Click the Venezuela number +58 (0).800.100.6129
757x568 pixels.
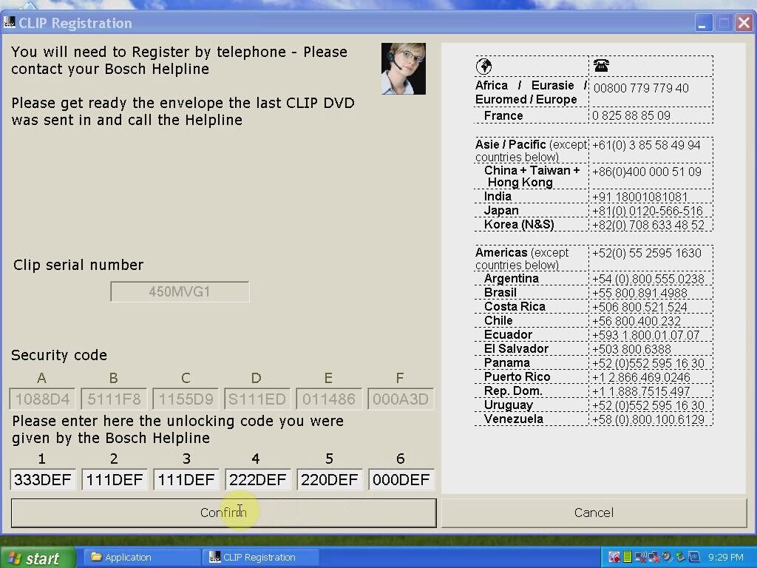pyautogui.click(x=648, y=420)
